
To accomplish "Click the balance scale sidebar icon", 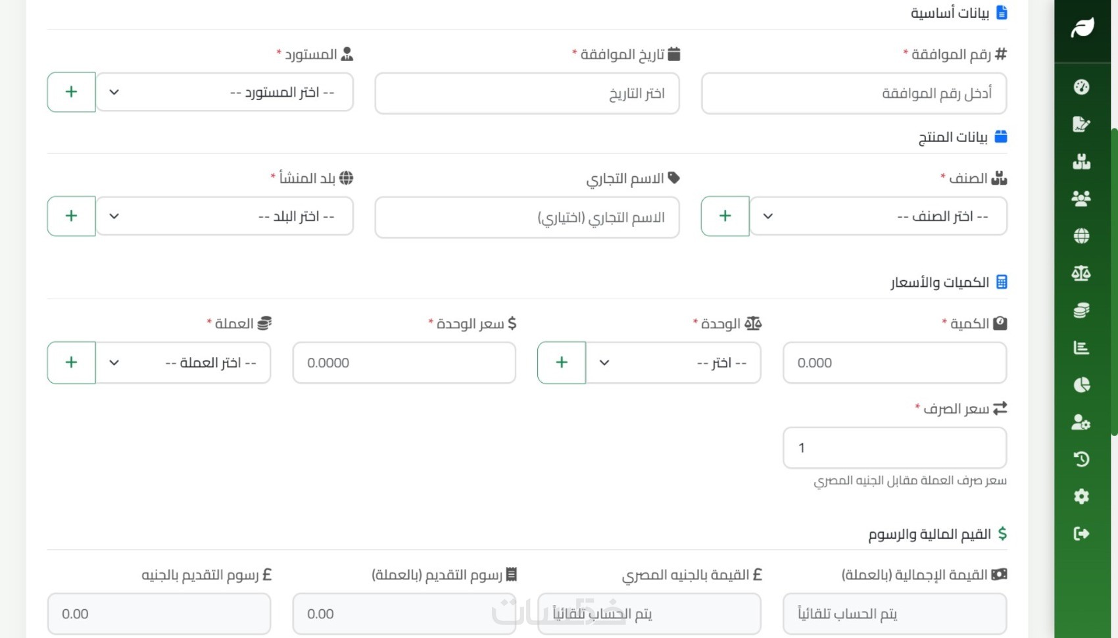I will [1081, 273].
